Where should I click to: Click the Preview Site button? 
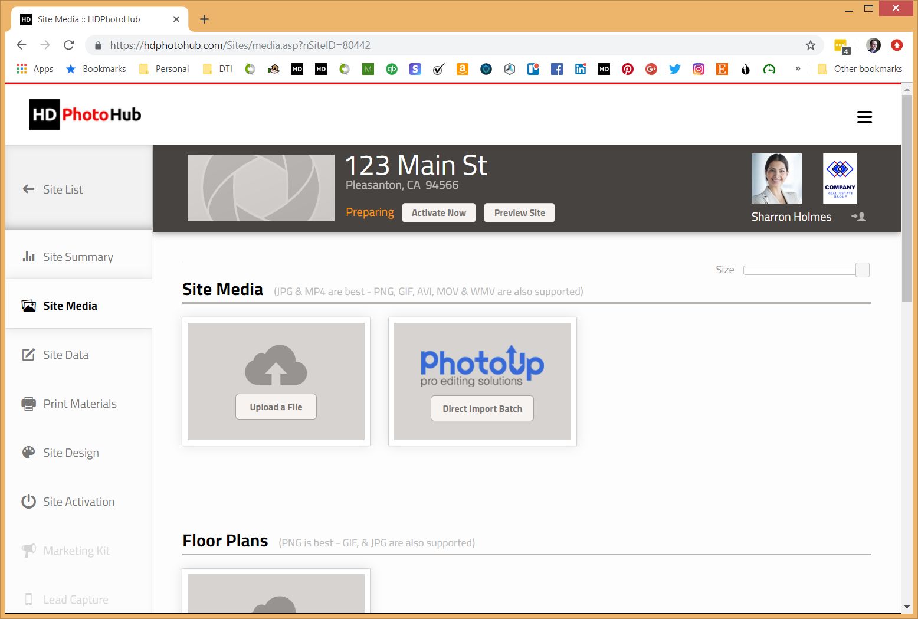[519, 213]
